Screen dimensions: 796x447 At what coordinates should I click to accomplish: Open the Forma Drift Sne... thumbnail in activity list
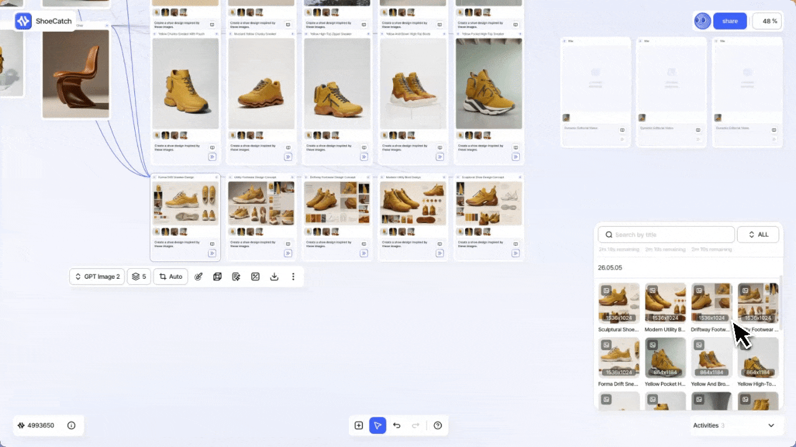pos(619,358)
